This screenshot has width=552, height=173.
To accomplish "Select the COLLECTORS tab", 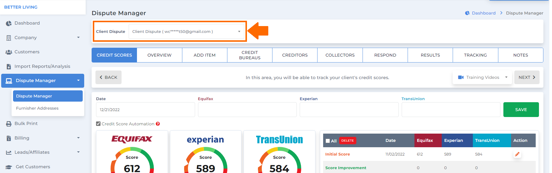I will pos(340,55).
